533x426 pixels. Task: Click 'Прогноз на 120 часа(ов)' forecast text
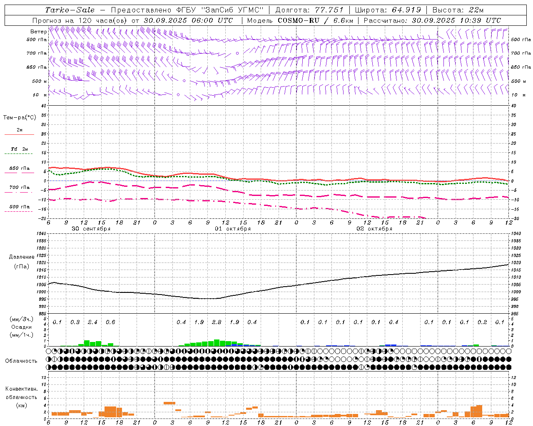[80, 20]
